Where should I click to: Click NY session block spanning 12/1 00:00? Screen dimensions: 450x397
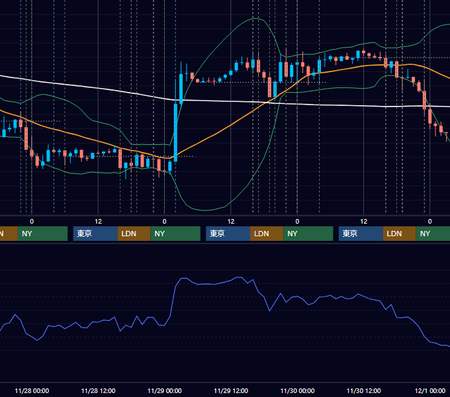point(433,234)
